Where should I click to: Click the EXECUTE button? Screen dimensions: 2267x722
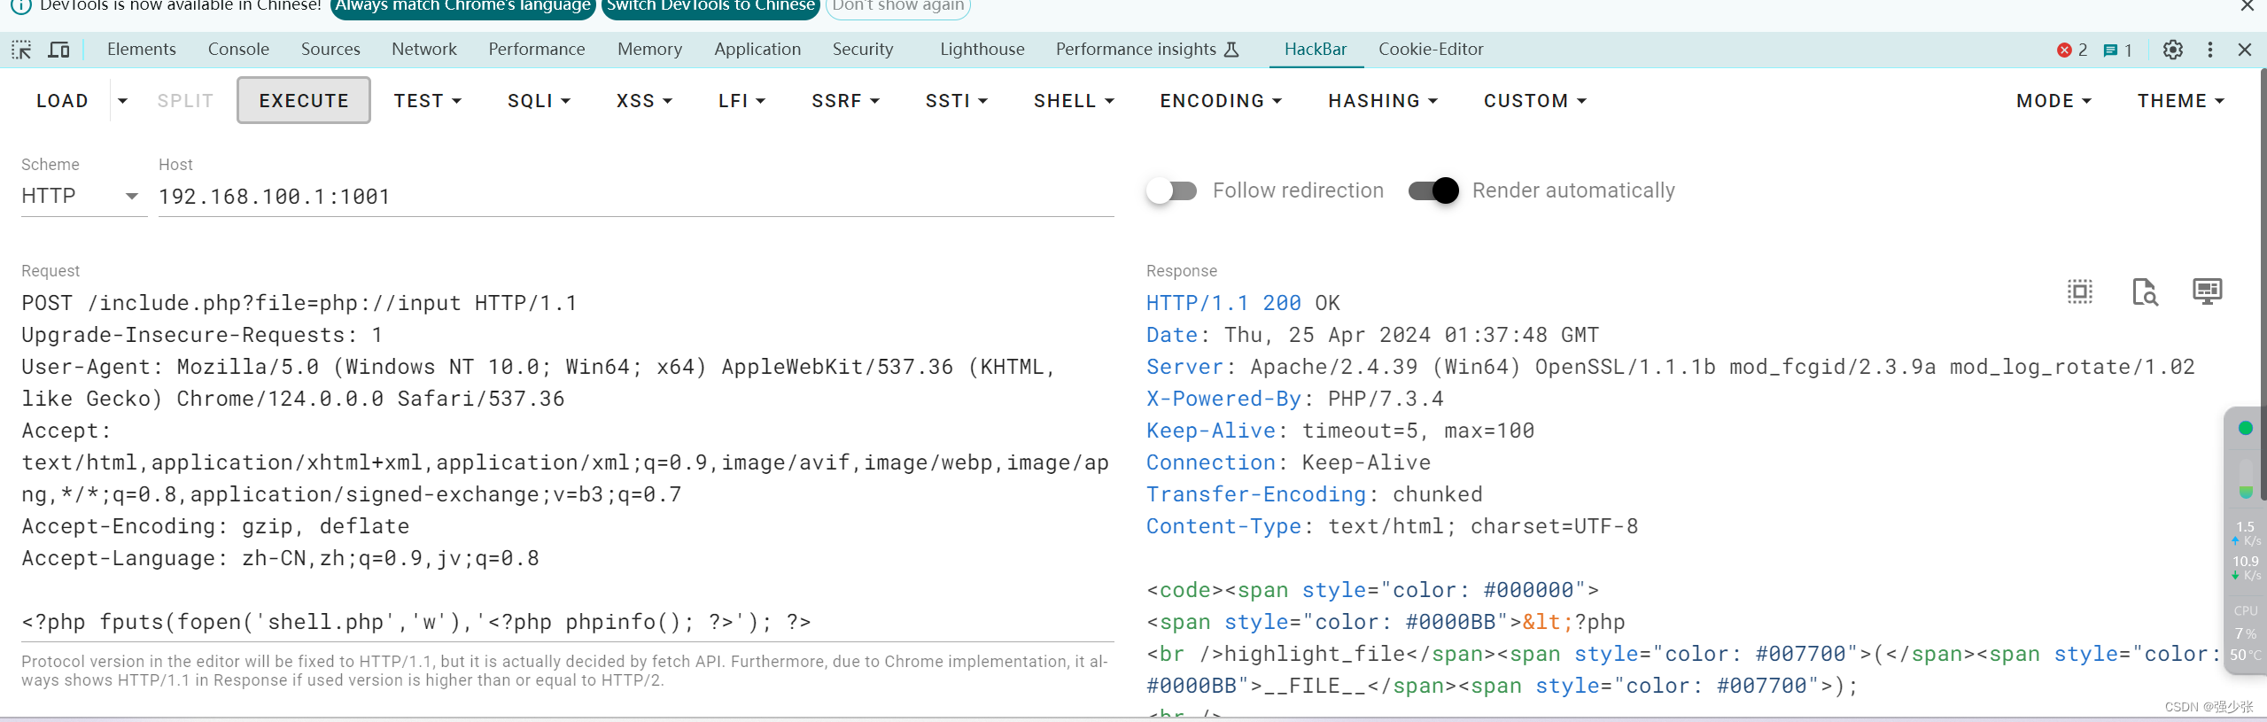304,101
